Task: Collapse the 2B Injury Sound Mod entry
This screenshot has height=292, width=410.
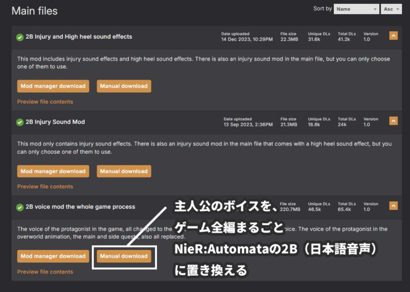Action: [x=393, y=120]
